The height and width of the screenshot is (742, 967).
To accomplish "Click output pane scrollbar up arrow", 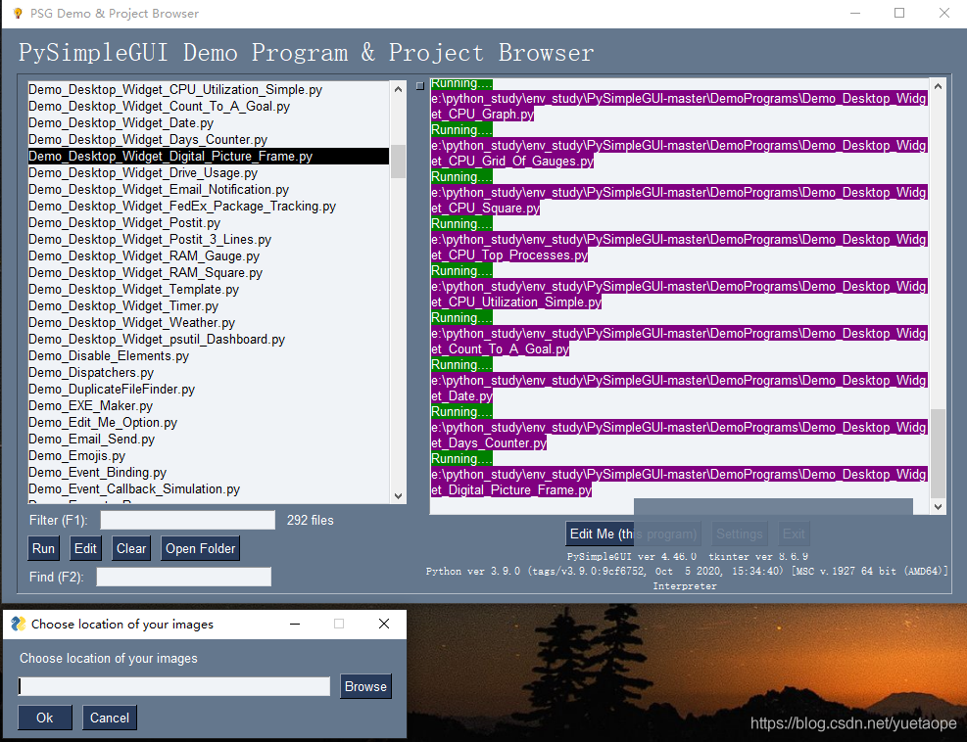I will pos(938,86).
